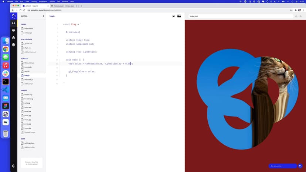
Task: Click Upload image link
Action: click(30, 132)
